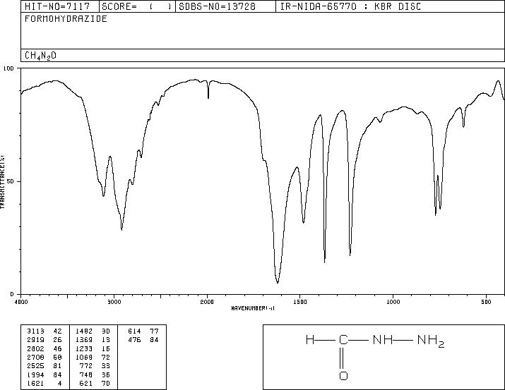Click the 2000 wavenumber axis label
This screenshot has width=505, height=390.
point(207,302)
